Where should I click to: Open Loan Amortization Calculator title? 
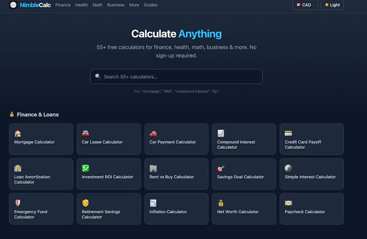coord(32,179)
